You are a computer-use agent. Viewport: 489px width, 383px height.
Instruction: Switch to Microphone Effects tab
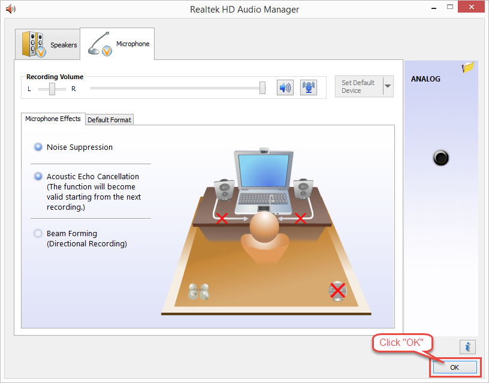tap(53, 119)
